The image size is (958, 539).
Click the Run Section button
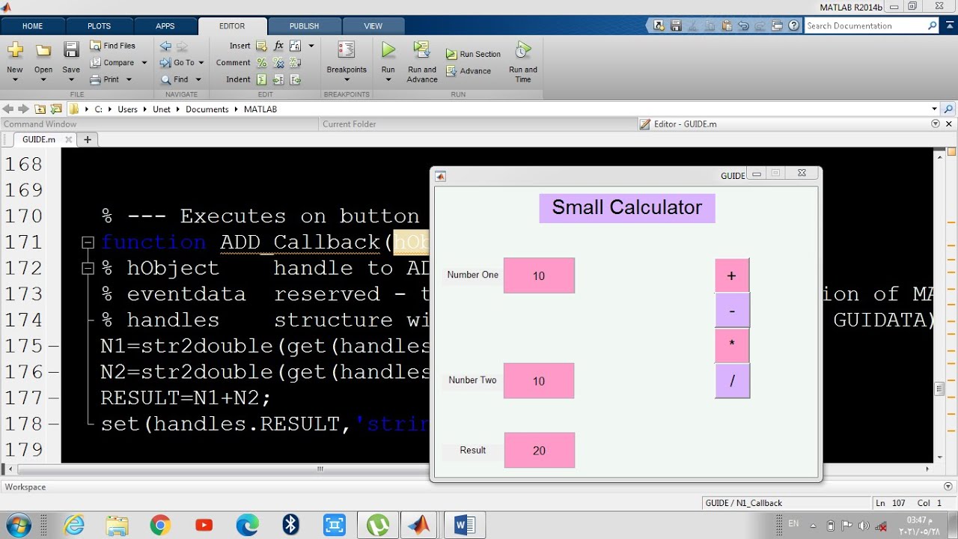tap(473, 54)
